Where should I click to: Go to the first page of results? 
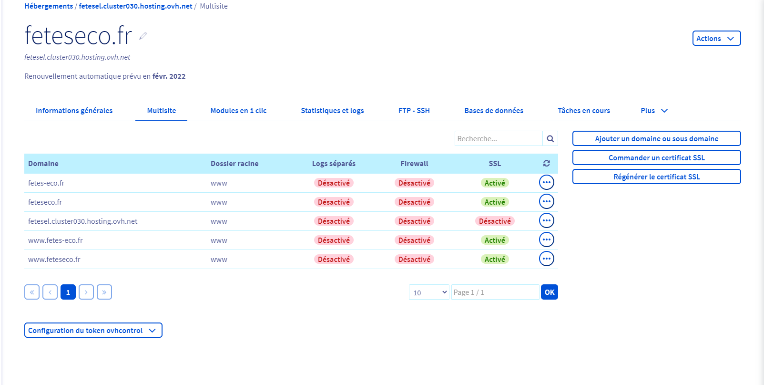click(32, 292)
